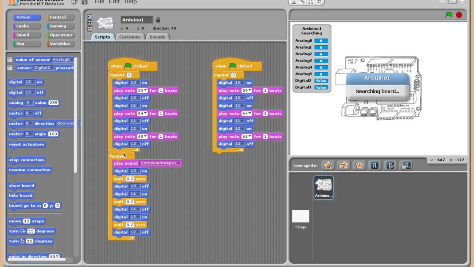Click the sprite lock icon
The height and width of the screenshot is (267, 474).
pos(158,20)
